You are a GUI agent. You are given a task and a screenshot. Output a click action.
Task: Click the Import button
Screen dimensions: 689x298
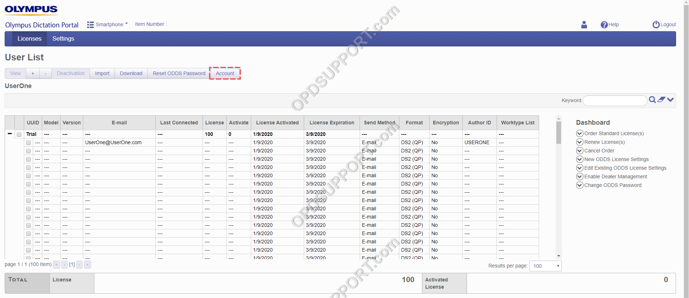102,73
